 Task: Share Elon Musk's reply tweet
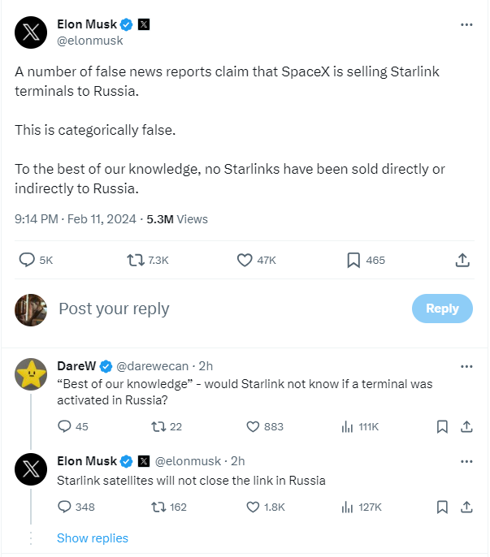click(467, 507)
